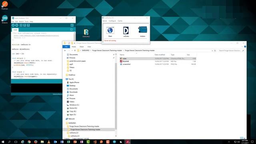Click the blue File tab in File Explorer
The height and width of the screenshot is (144, 256).
[66, 47]
